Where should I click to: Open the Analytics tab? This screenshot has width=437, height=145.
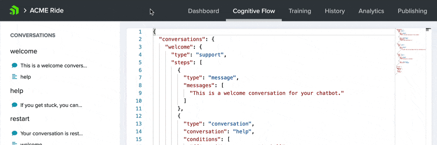pos(371,11)
